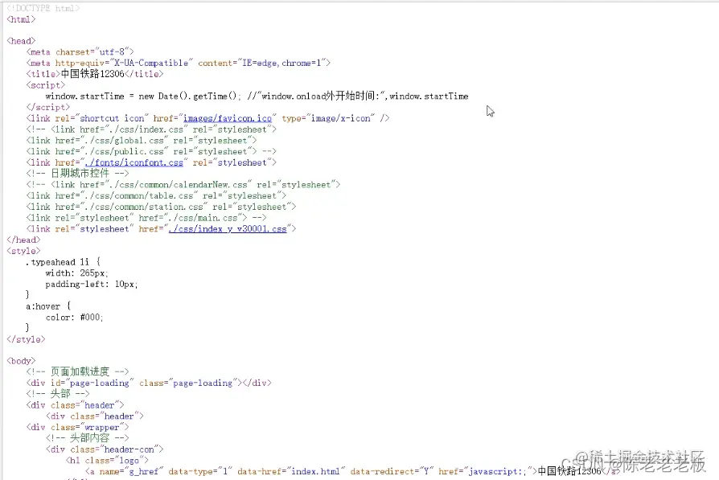Click the commented ./css/index.css link line
The image size is (719, 480).
click(x=151, y=129)
